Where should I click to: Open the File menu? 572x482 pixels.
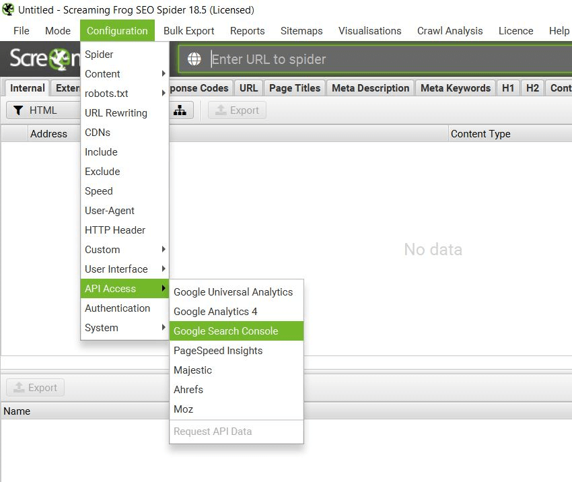[x=21, y=31]
